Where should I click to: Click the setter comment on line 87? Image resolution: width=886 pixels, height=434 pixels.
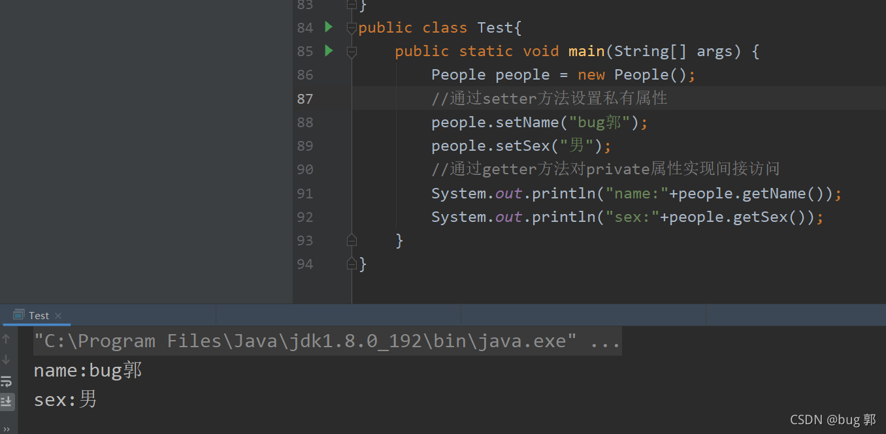click(549, 99)
